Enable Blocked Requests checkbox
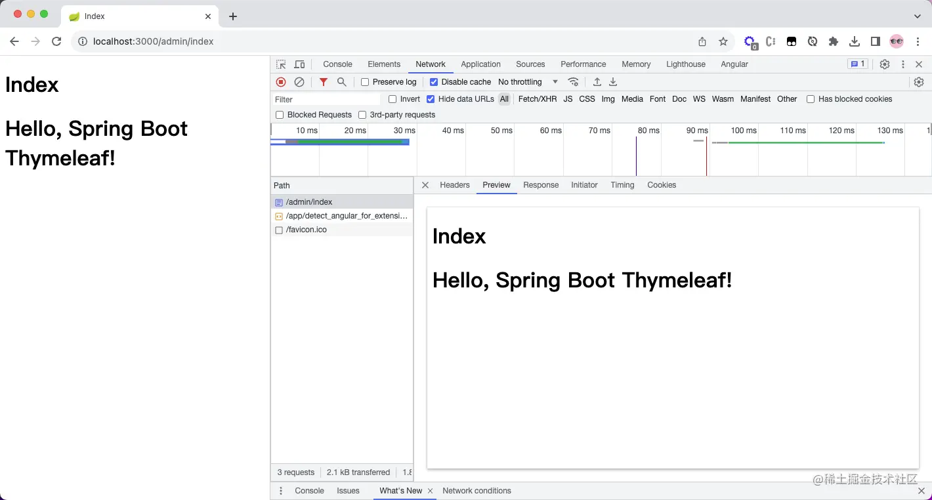Image resolution: width=932 pixels, height=500 pixels. [x=280, y=115]
